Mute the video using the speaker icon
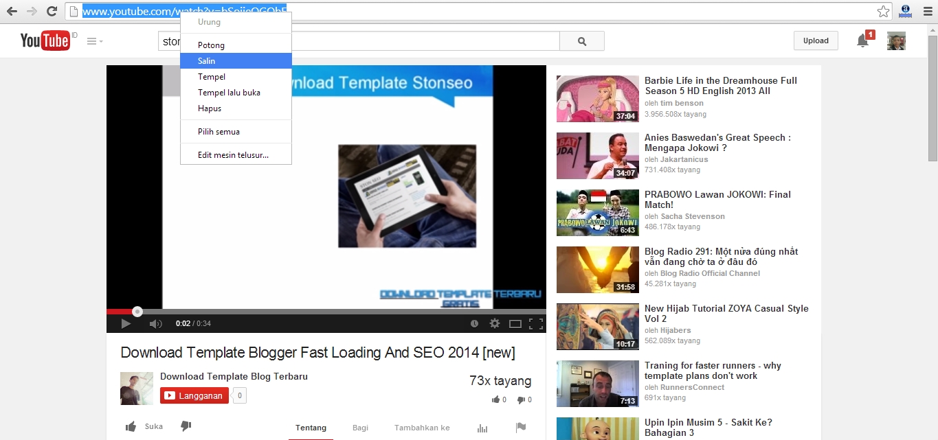The image size is (938, 440). click(155, 323)
